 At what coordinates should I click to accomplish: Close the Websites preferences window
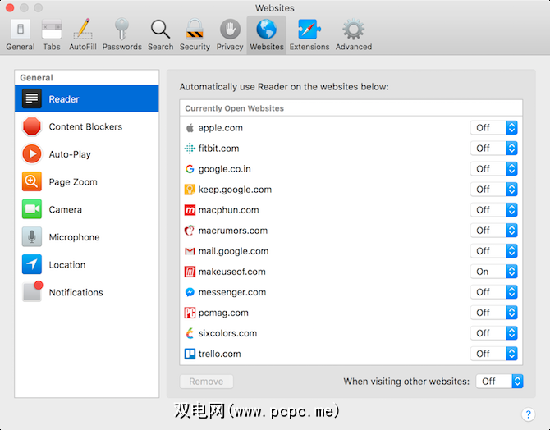click(10, 7)
